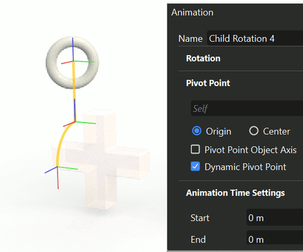Click the blue axis of the lowest gizmo
303x252 pixels.
(51, 170)
